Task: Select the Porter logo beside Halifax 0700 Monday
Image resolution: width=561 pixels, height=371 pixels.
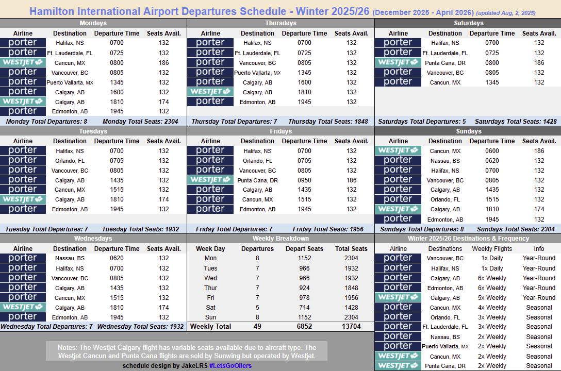Action: [23, 43]
